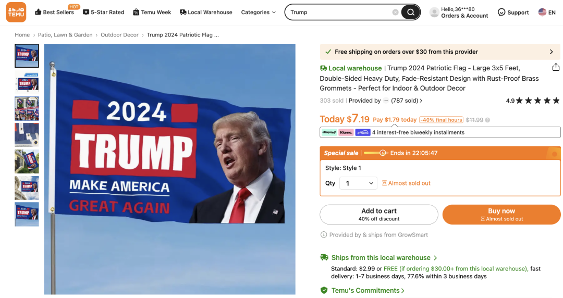Open the Temu Week tab
Viewport: 563px width, 298px height.
[x=152, y=12]
